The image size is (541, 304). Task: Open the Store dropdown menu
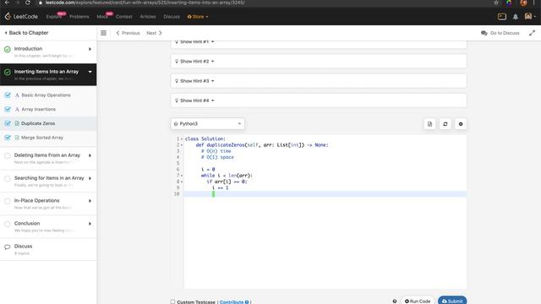point(198,17)
